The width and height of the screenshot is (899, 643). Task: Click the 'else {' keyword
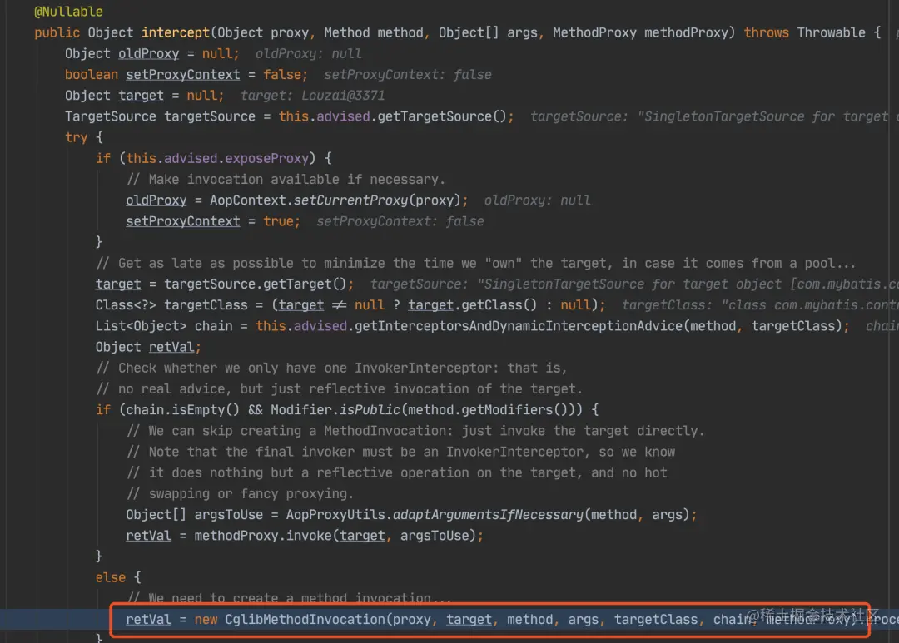(x=118, y=577)
